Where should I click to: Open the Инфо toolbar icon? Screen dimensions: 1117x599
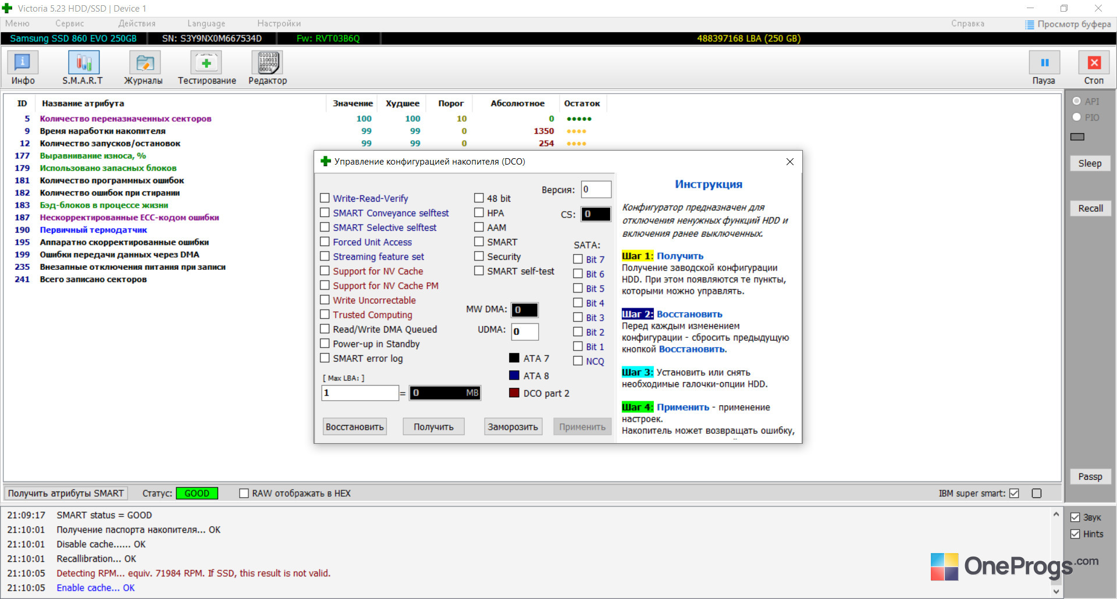[23, 63]
